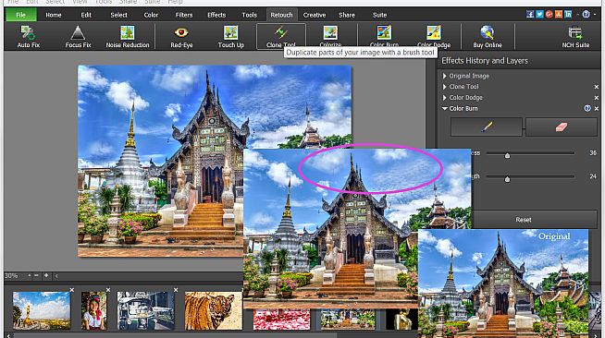Image resolution: width=605 pixels, height=338 pixels.
Task: Close the golden statue landscape thumbnail
Action: coord(72,290)
